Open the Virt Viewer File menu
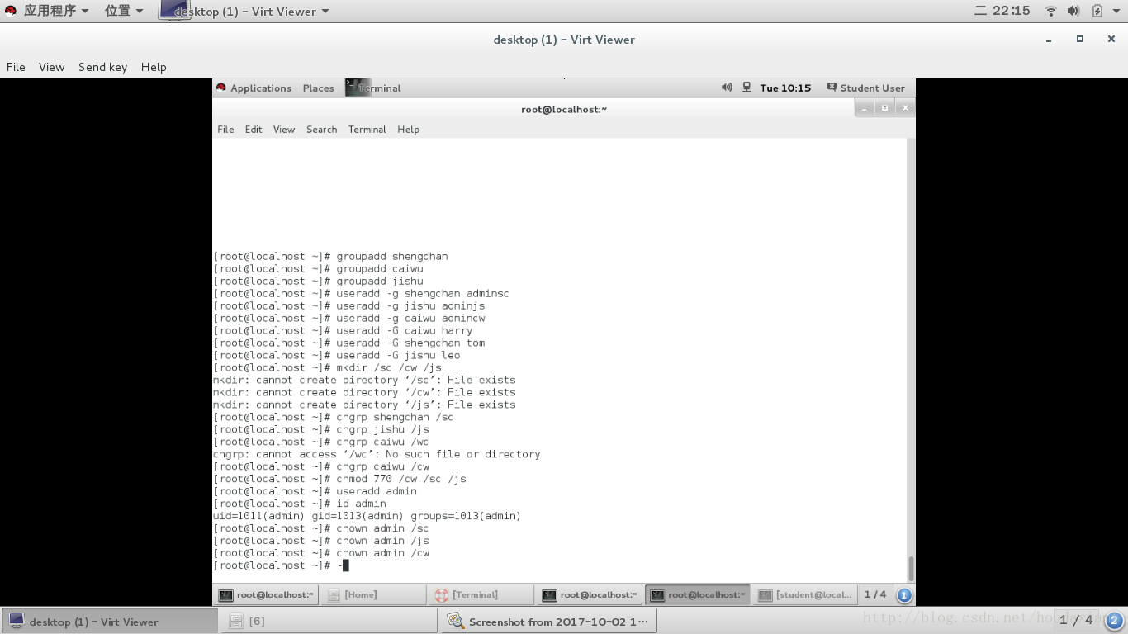1128x634 pixels. click(16, 67)
